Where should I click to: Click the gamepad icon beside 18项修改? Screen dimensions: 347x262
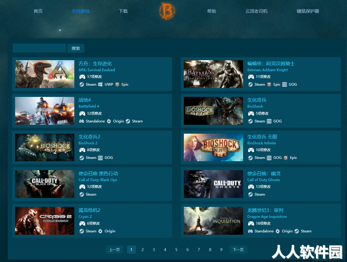tap(251, 223)
